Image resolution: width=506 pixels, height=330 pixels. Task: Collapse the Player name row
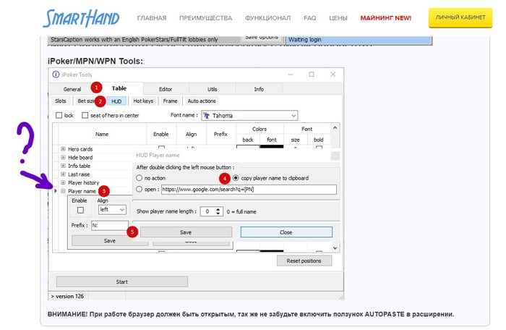(x=64, y=191)
